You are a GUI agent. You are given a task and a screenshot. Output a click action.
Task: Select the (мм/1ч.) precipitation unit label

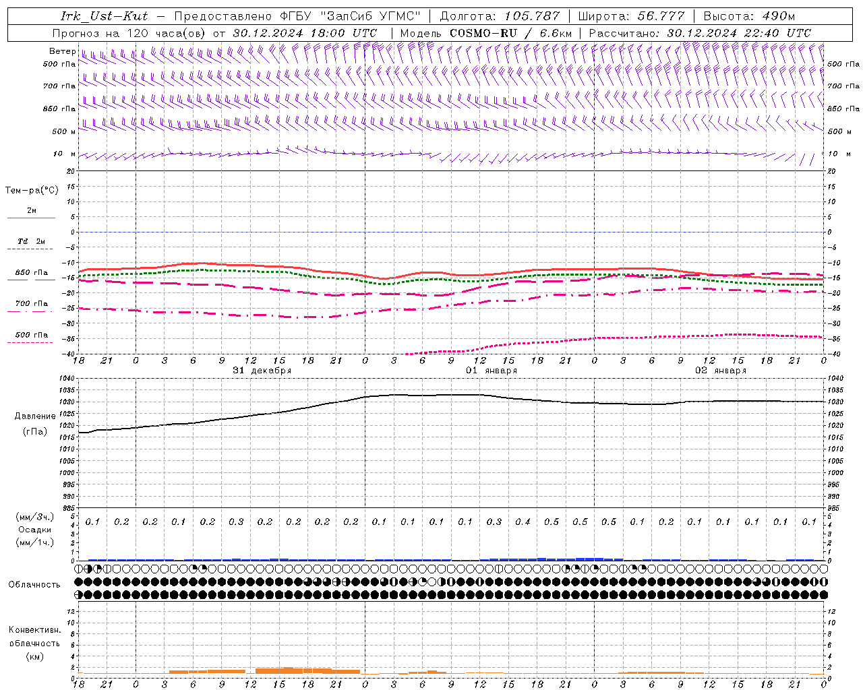(35, 542)
